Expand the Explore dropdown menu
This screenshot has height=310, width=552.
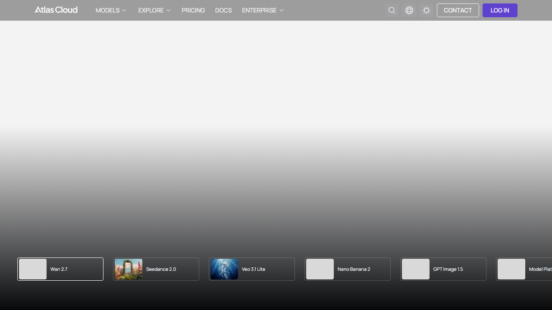tap(154, 10)
